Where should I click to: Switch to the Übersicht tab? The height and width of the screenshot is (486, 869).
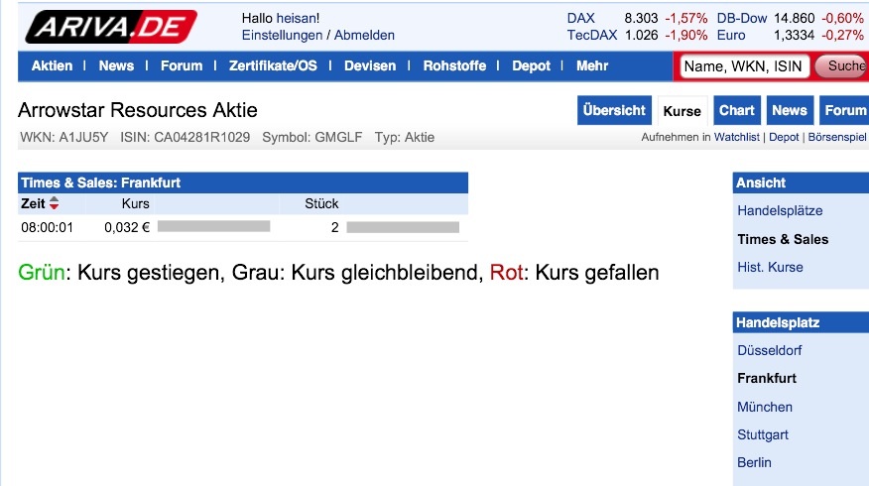pyautogui.click(x=614, y=110)
